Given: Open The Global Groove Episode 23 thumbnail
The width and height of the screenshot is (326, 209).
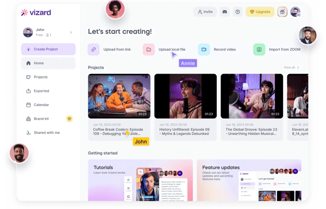Looking at the screenshot, I should tap(252, 96).
